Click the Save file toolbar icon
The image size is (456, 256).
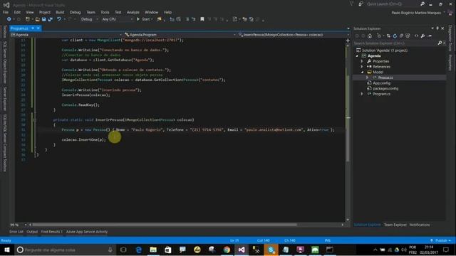[44, 19]
